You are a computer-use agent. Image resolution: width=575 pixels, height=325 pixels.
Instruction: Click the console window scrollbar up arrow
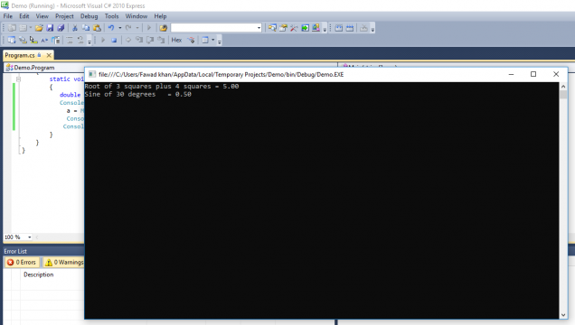563,87
